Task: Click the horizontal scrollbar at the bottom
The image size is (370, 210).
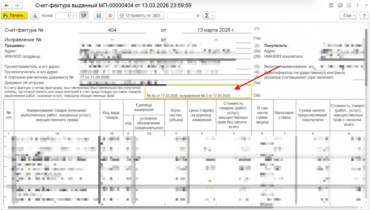Action: (x=140, y=207)
